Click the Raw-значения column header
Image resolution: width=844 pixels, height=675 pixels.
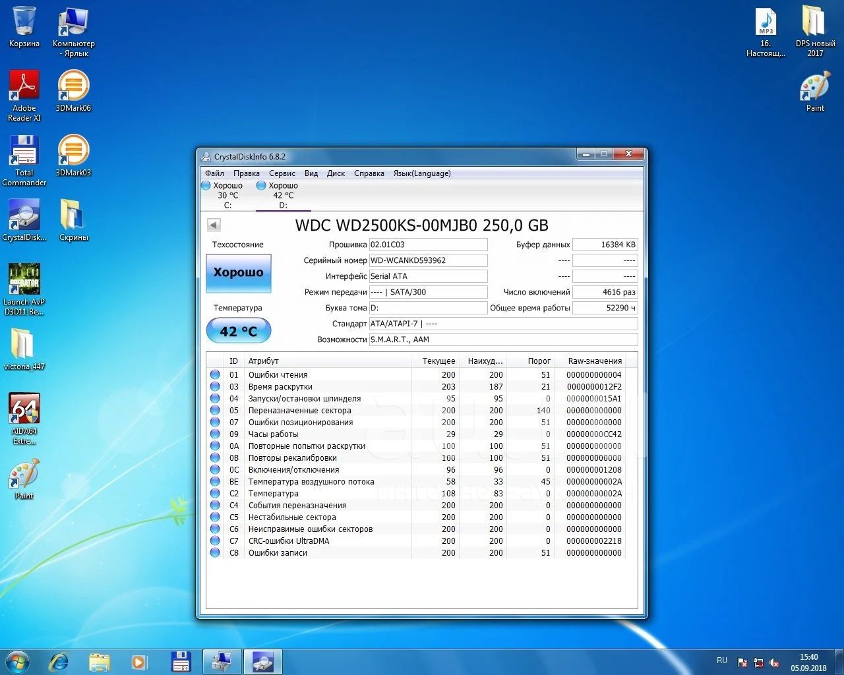pos(590,361)
